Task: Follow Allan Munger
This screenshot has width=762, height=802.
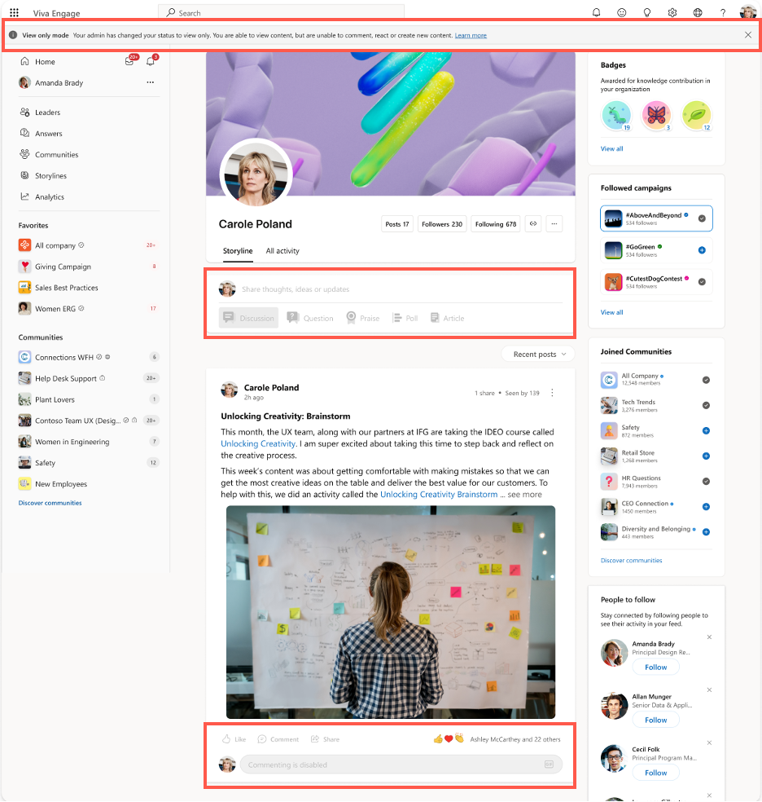Action: point(656,720)
